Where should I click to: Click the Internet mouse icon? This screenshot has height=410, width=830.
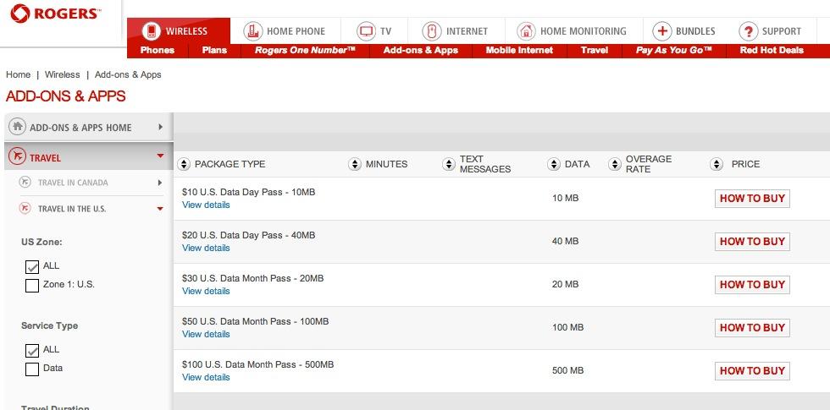tap(432, 31)
